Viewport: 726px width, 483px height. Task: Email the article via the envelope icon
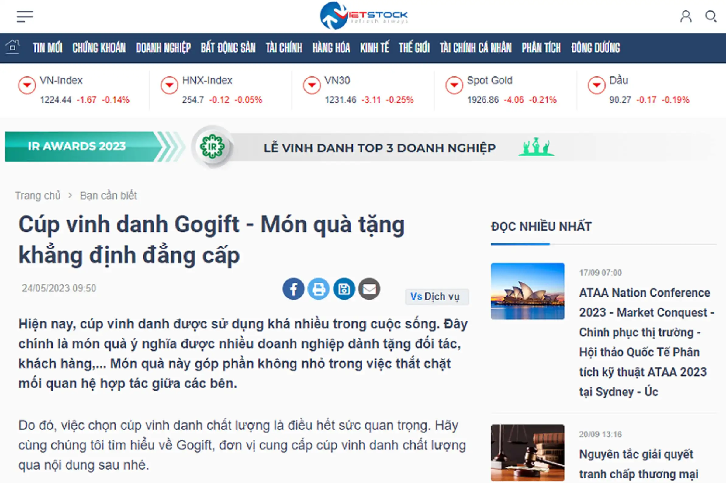(369, 289)
